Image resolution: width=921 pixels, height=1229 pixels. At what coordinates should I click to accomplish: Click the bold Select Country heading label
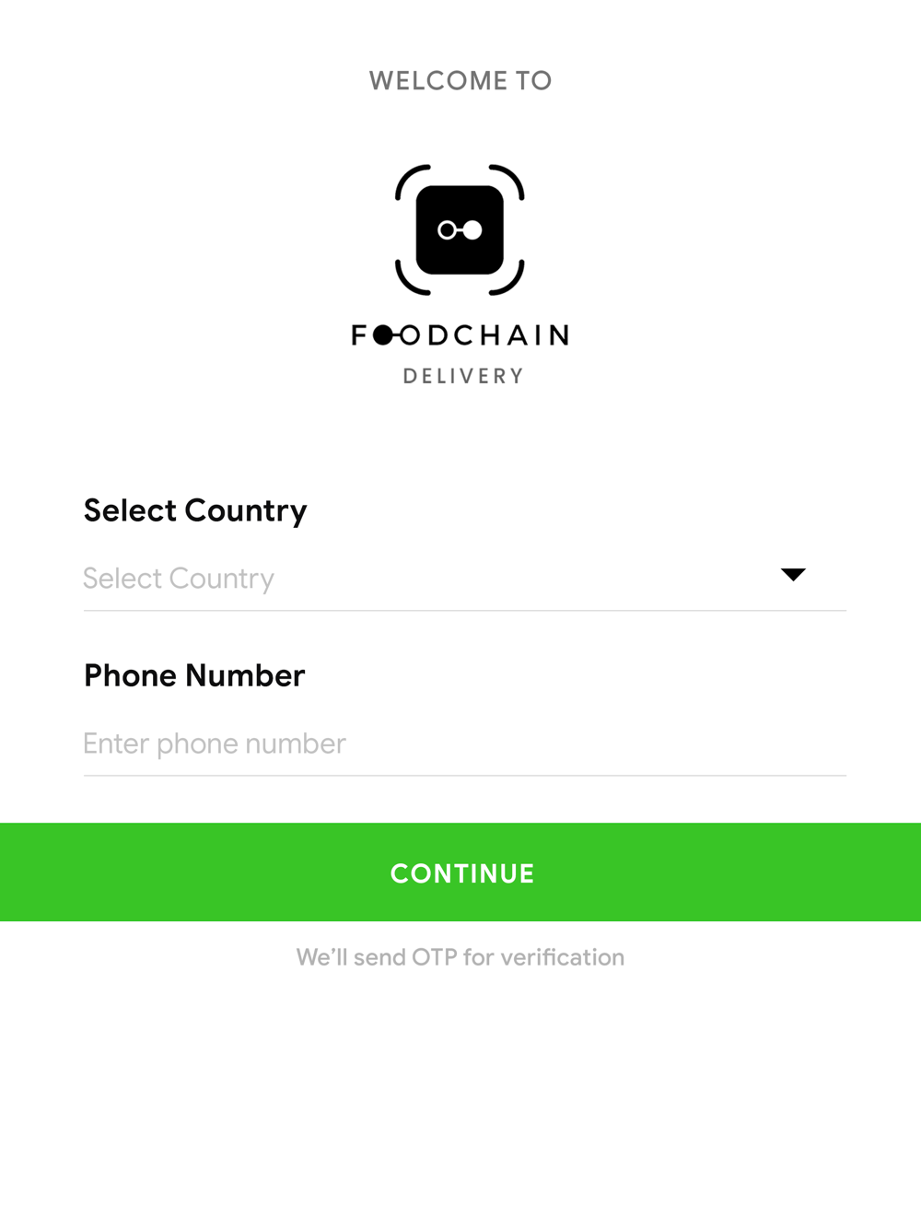pos(195,510)
